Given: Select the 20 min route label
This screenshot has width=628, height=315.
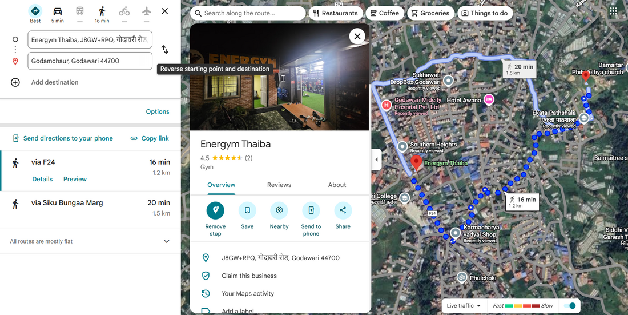Looking at the screenshot, I should coord(520,69).
